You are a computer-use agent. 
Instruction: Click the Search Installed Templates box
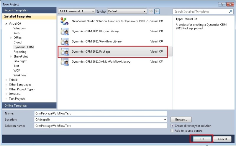(x=201, y=11)
